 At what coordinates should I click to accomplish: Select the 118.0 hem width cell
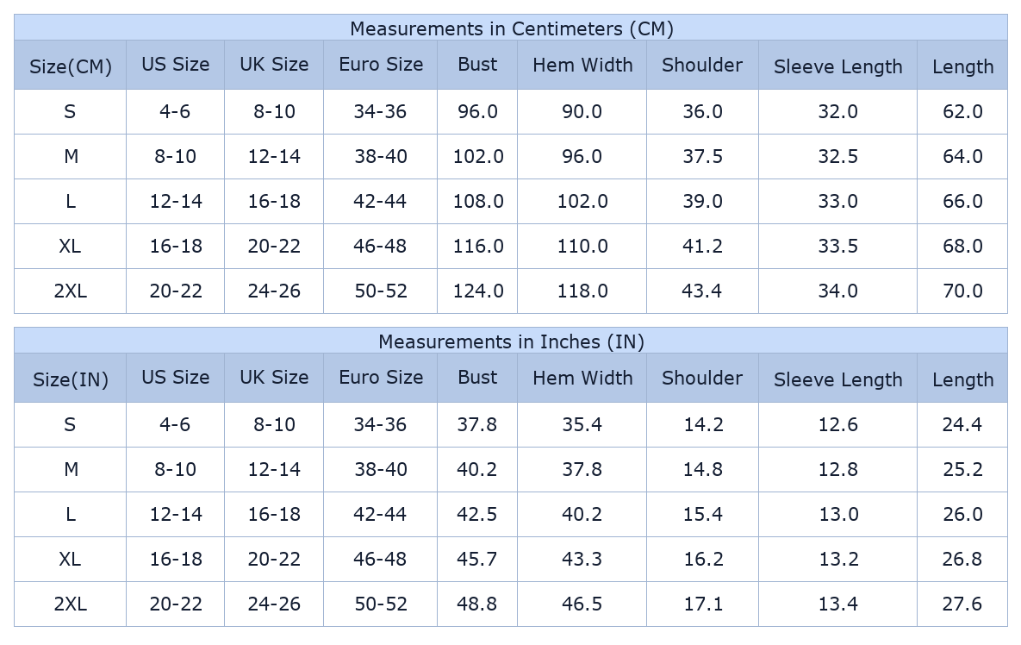(582, 291)
